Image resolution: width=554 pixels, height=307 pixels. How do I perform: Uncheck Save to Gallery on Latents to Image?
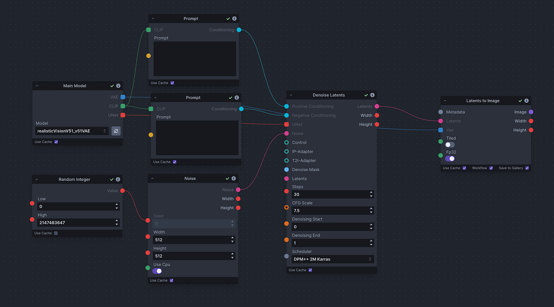(527, 168)
